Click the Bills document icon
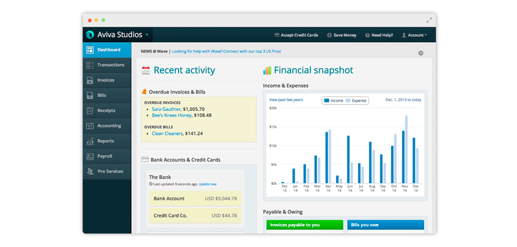517x247 pixels. pyautogui.click(x=90, y=95)
